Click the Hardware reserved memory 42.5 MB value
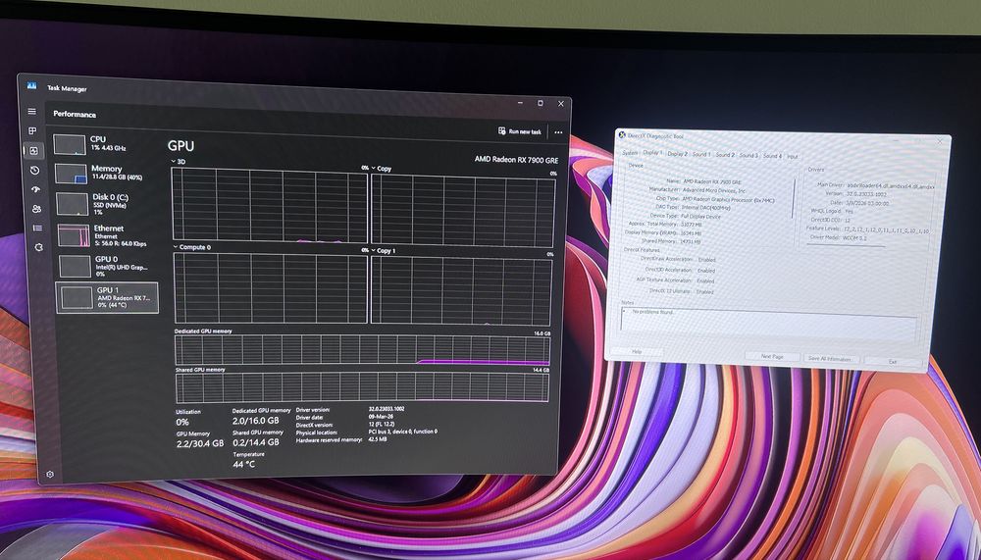The height and width of the screenshot is (560, 981). [x=378, y=439]
